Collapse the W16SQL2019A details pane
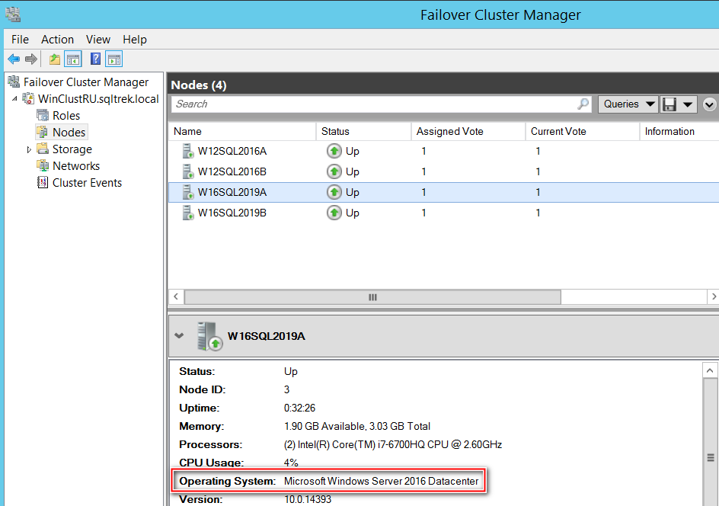719x506 pixels. [178, 335]
